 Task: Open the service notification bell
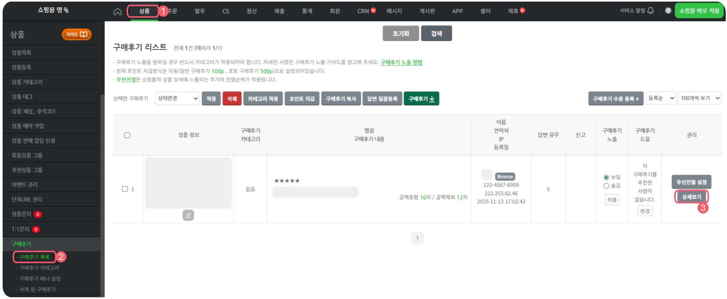point(651,11)
